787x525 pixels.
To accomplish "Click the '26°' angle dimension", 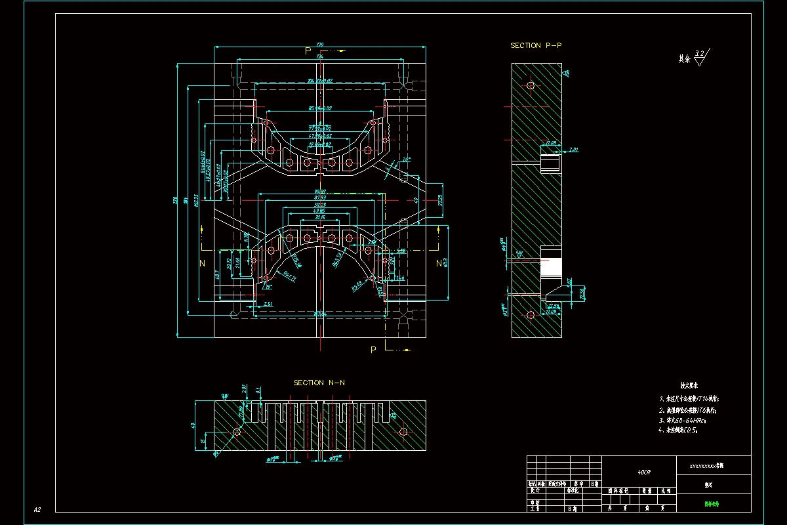I will pos(407,159).
